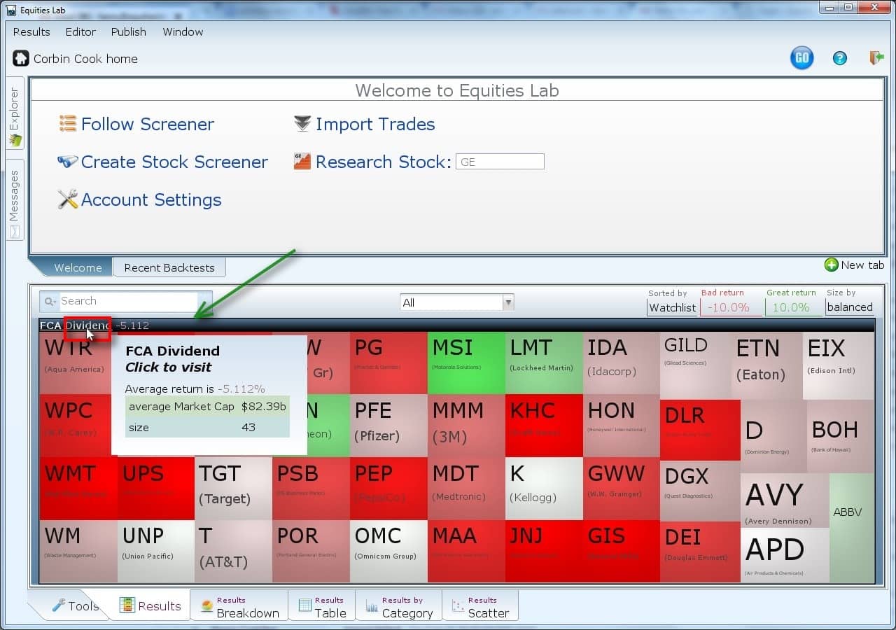The image size is (896, 630).
Task: Open the Size by balanced selector
Action: 849,307
